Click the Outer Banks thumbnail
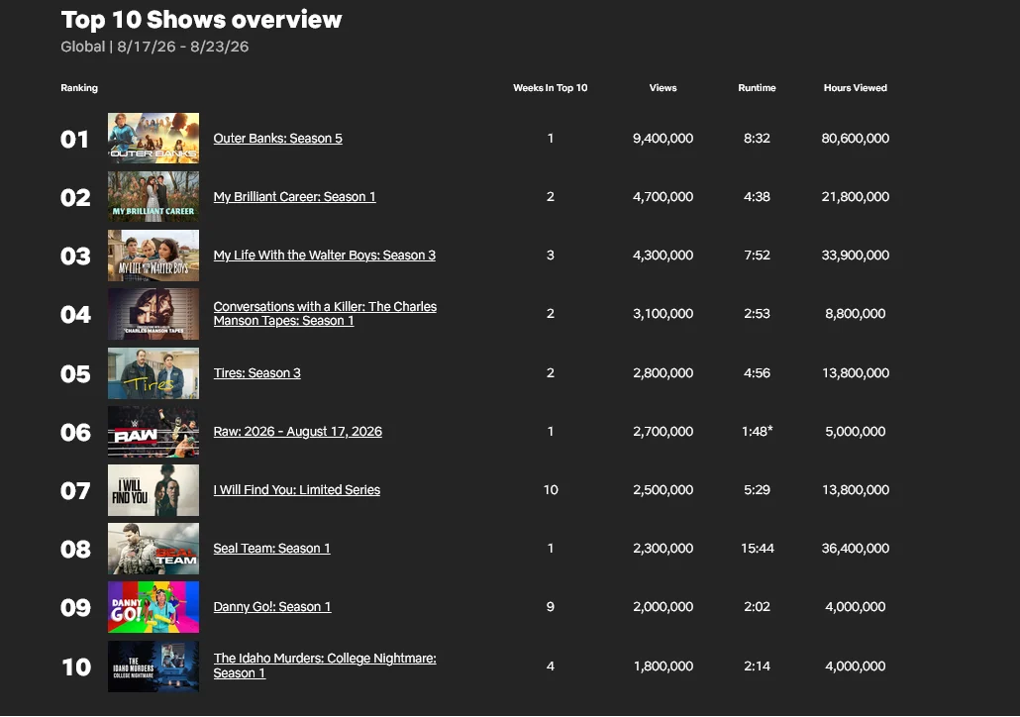 point(153,138)
